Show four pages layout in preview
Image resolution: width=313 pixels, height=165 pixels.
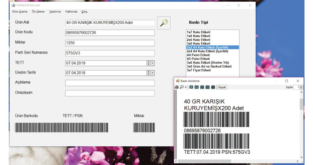208,87
